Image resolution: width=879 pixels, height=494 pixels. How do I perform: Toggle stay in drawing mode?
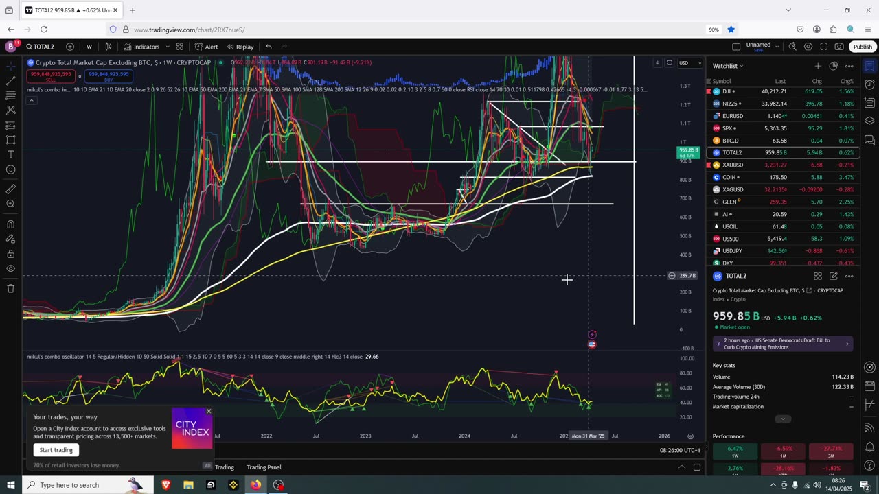[x=10, y=239]
